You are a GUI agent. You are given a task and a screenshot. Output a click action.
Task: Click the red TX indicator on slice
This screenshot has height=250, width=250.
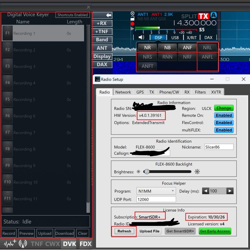[203, 16]
